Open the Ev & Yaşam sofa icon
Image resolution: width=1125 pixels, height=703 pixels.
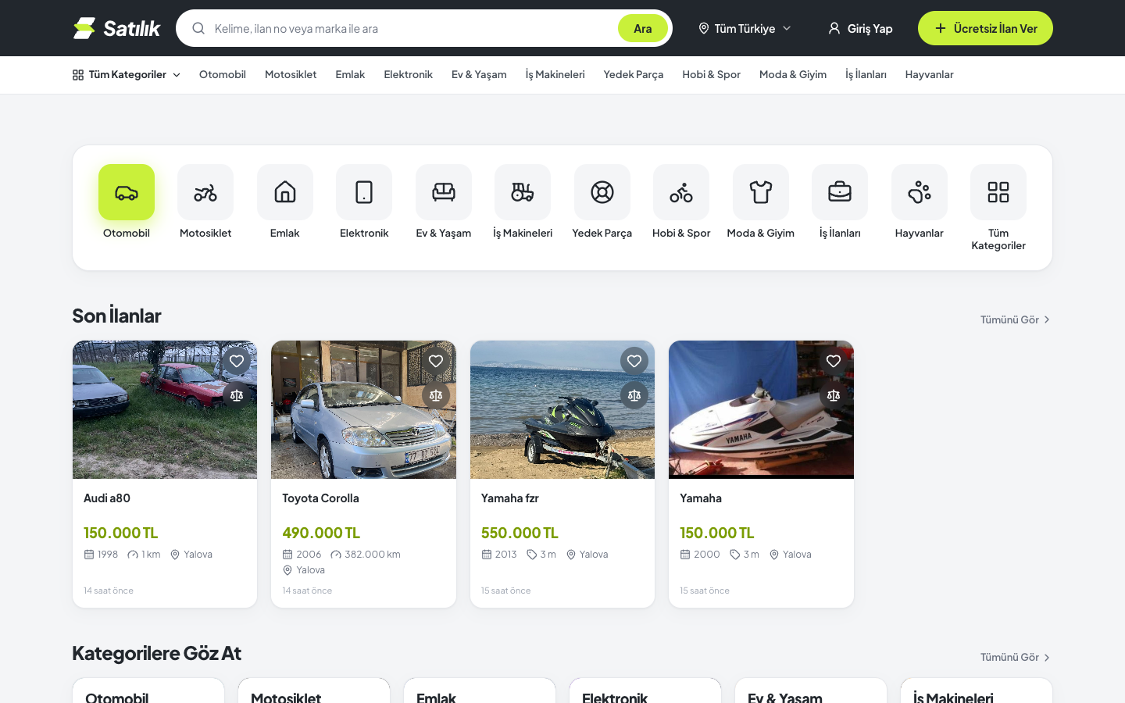pos(444,192)
